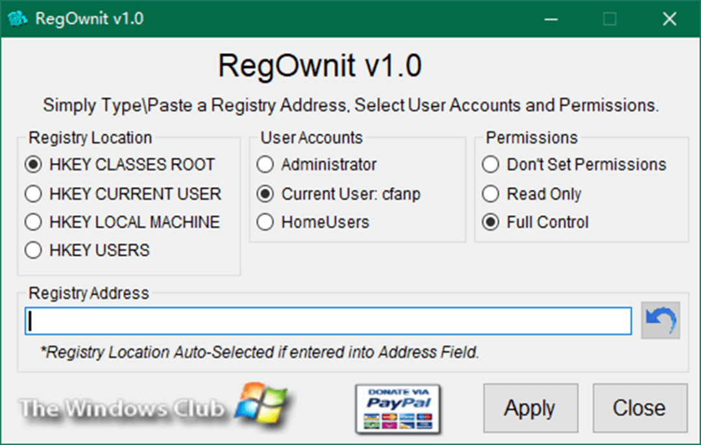Select HKEY USERS radio button

pyautogui.click(x=32, y=250)
